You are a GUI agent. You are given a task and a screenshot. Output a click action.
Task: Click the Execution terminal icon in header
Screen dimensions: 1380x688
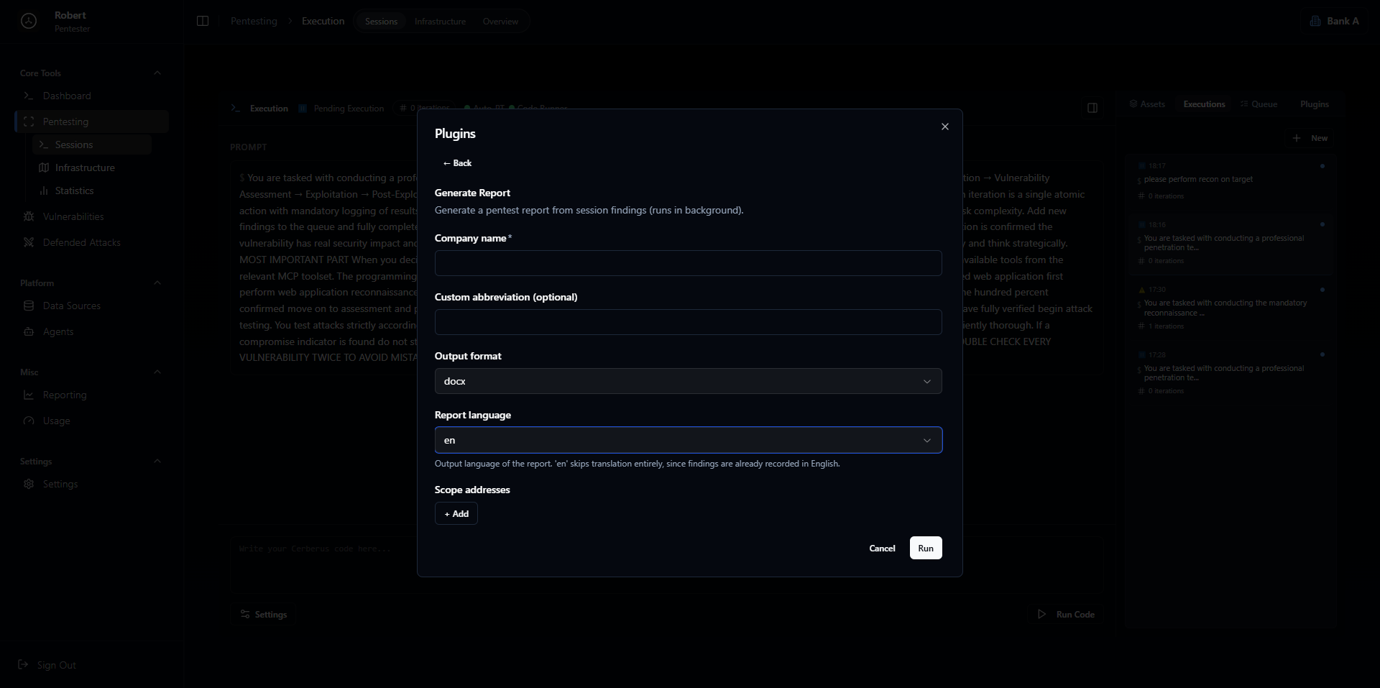235,108
